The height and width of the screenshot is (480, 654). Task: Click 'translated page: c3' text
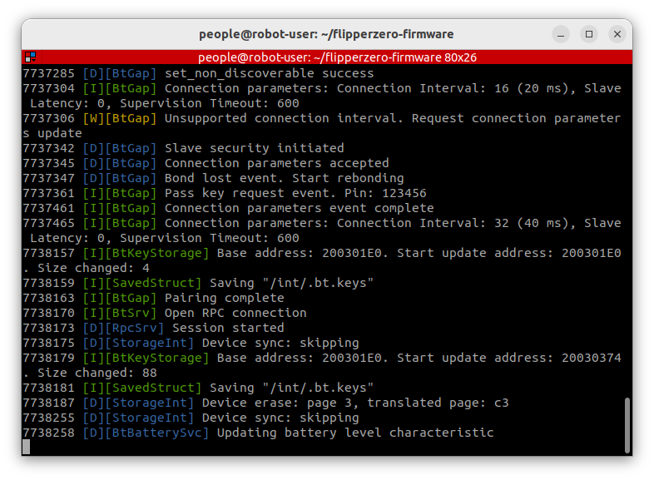tap(438, 403)
